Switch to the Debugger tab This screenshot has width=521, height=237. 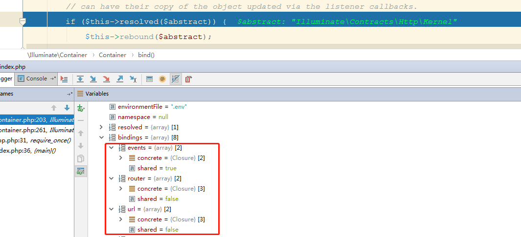(x=7, y=79)
